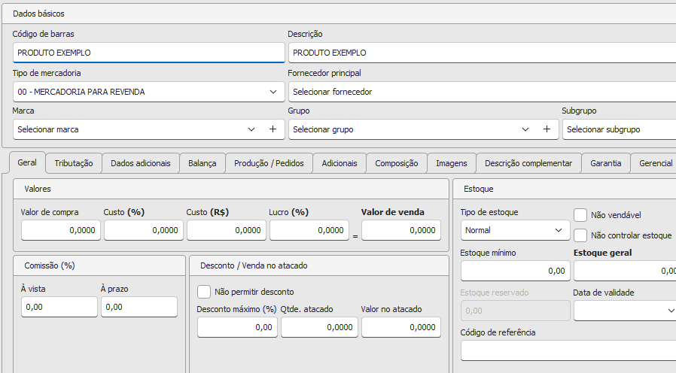676x373 pixels.
Task: Click the plus icon beside Grupo
Action: [547, 129]
